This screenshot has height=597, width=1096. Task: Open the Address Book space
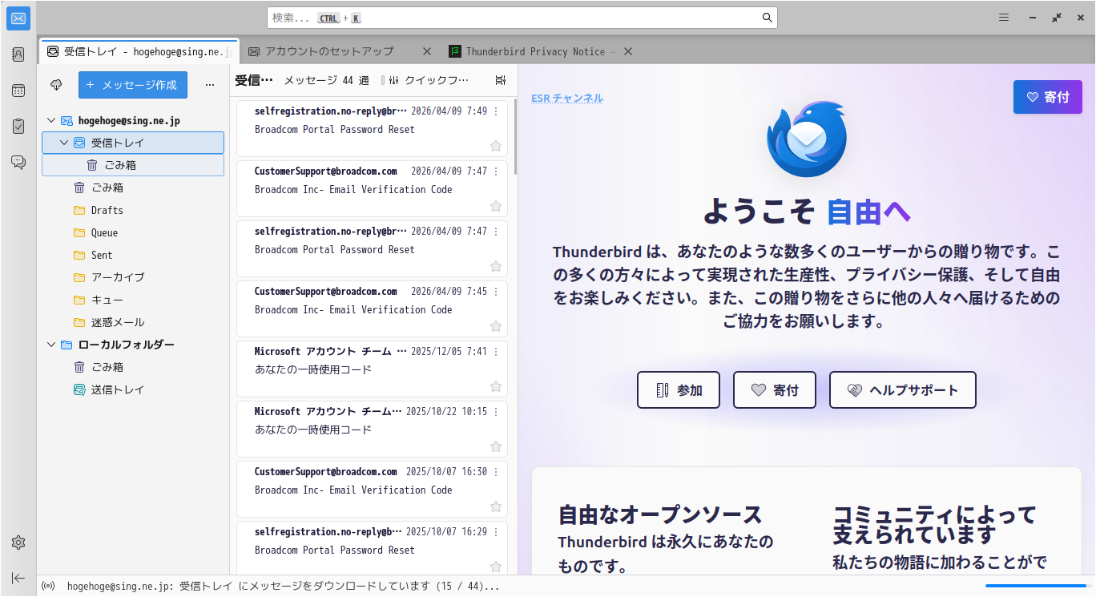click(x=18, y=54)
